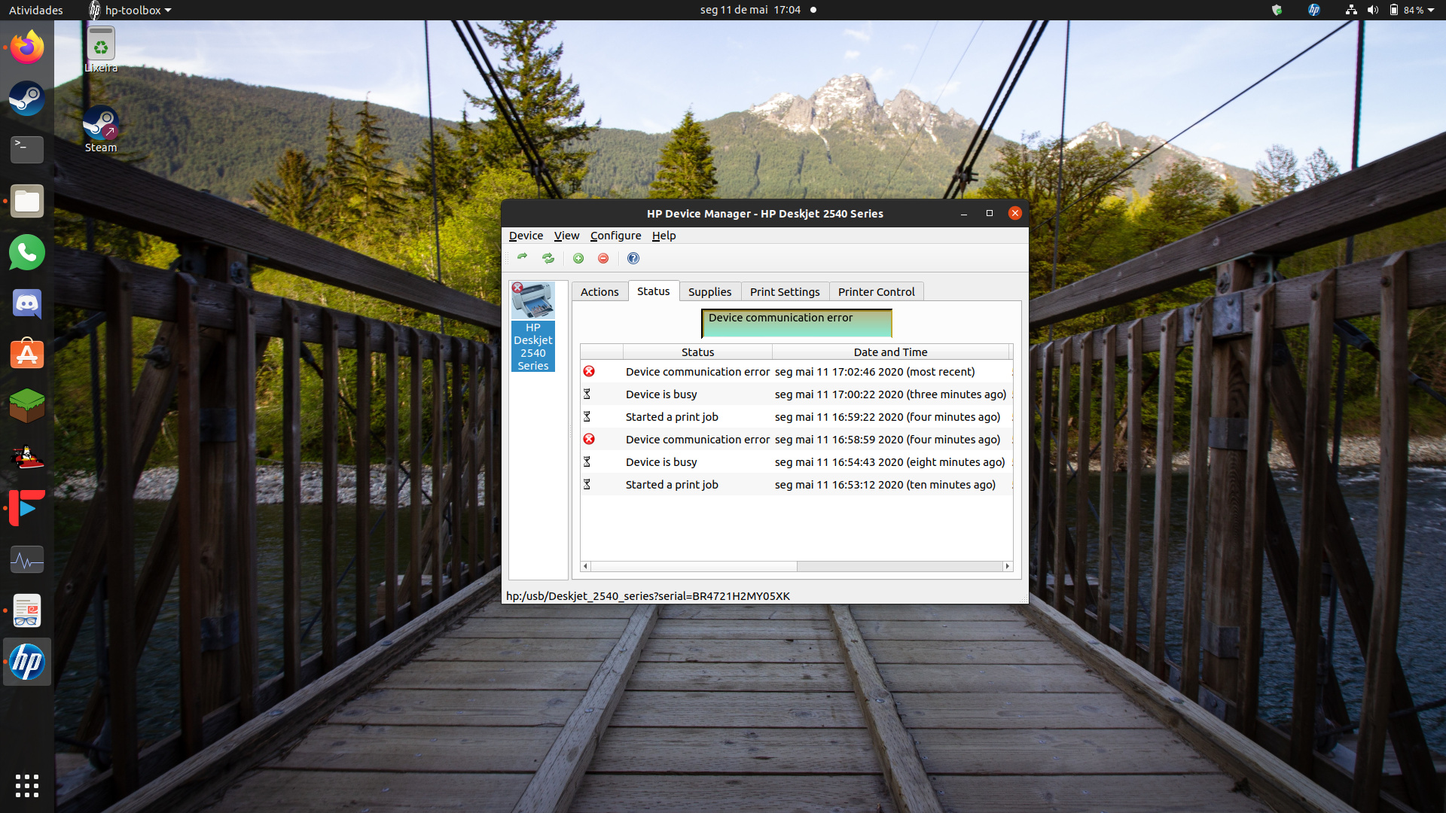This screenshot has height=813, width=1446.
Task: Open the hp-toolbox app menu dropdown
Action: (x=133, y=10)
